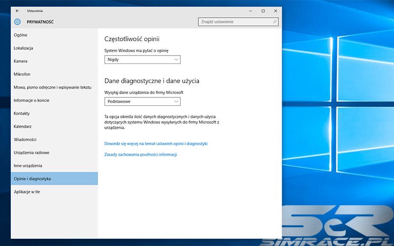Expand the Podstawowe diagnostic data dropdown
Image resolution: width=394 pixels, height=246 pixels.
coord(143,101)
